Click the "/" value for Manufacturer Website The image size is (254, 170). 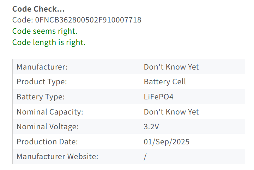click(145, 157)
